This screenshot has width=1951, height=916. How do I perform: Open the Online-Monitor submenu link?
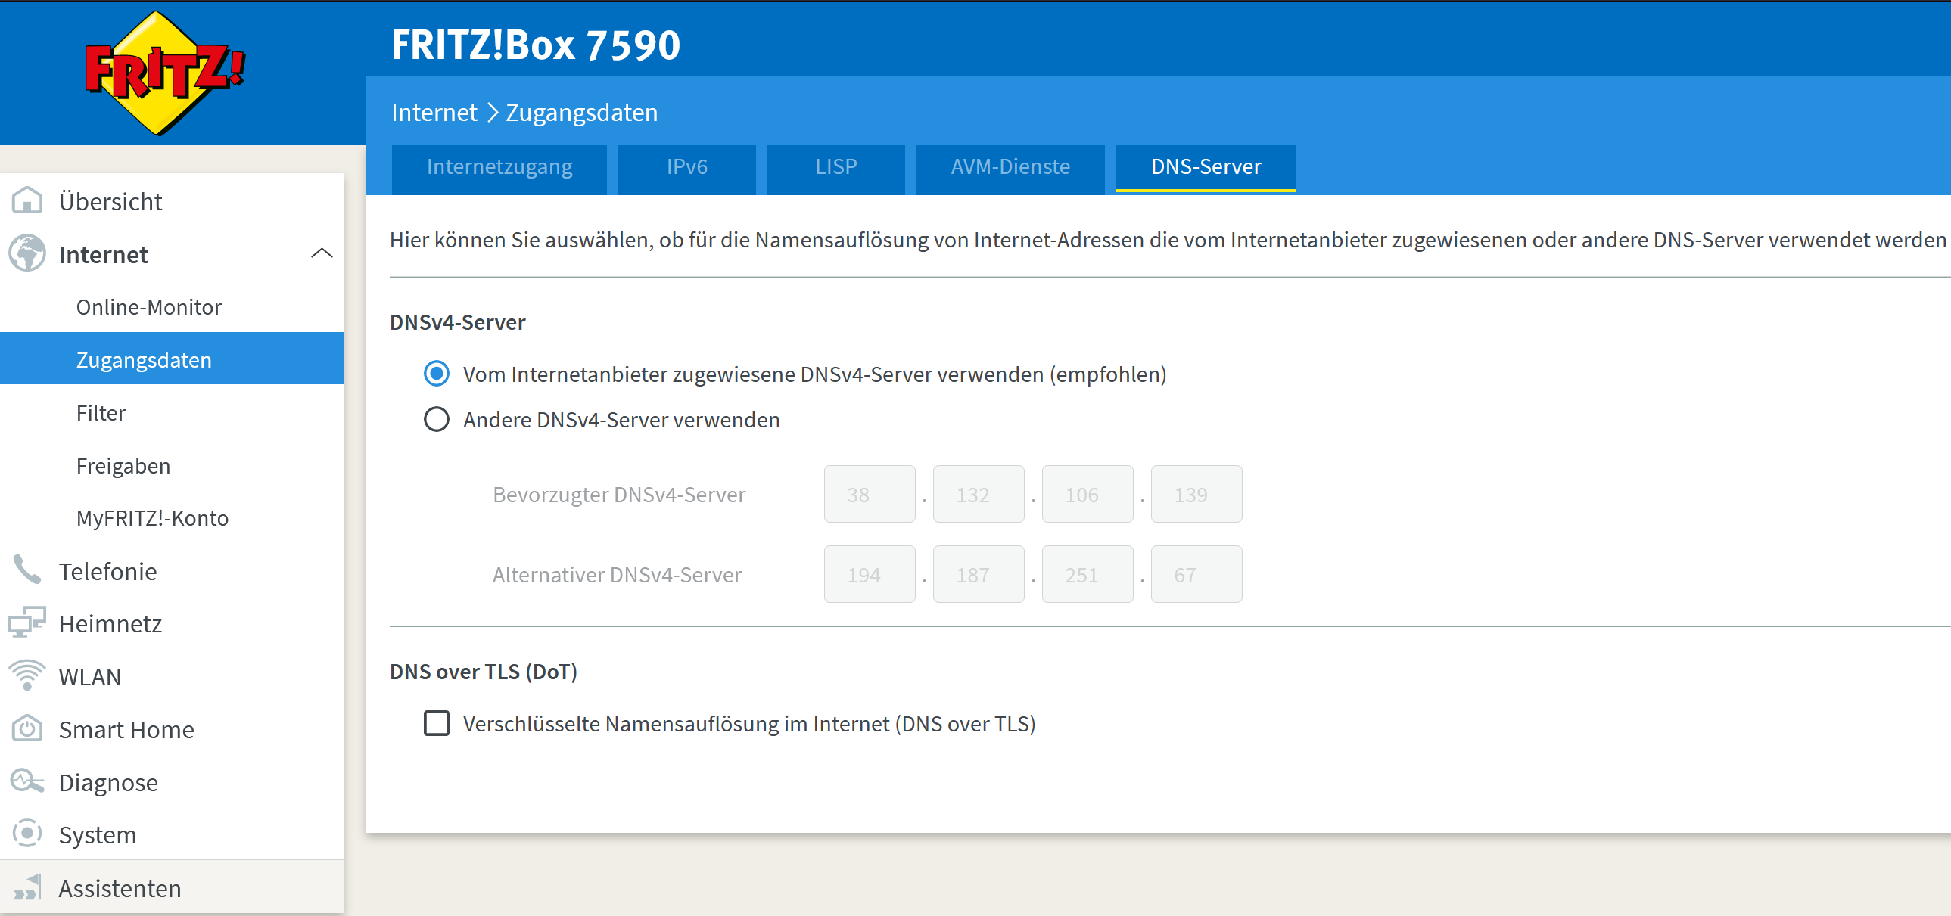[x=148, y=306]
